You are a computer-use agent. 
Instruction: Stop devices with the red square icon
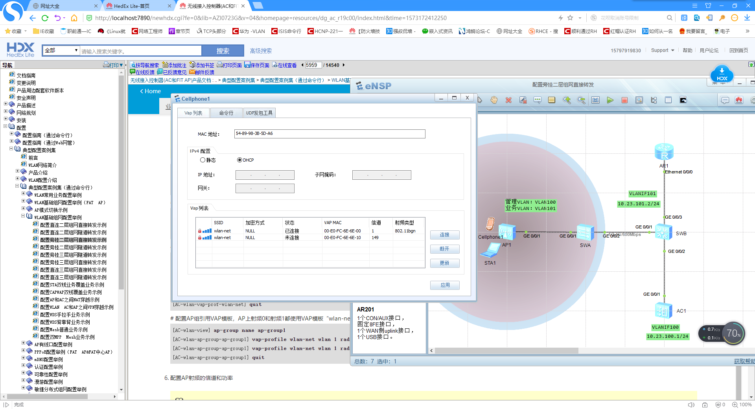point(624,100)
